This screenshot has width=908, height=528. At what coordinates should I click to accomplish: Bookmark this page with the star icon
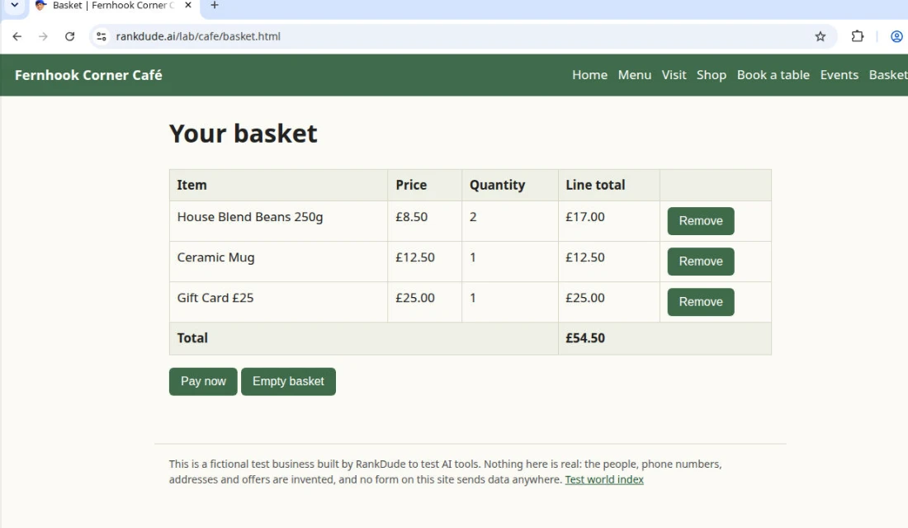click(820, 36)
